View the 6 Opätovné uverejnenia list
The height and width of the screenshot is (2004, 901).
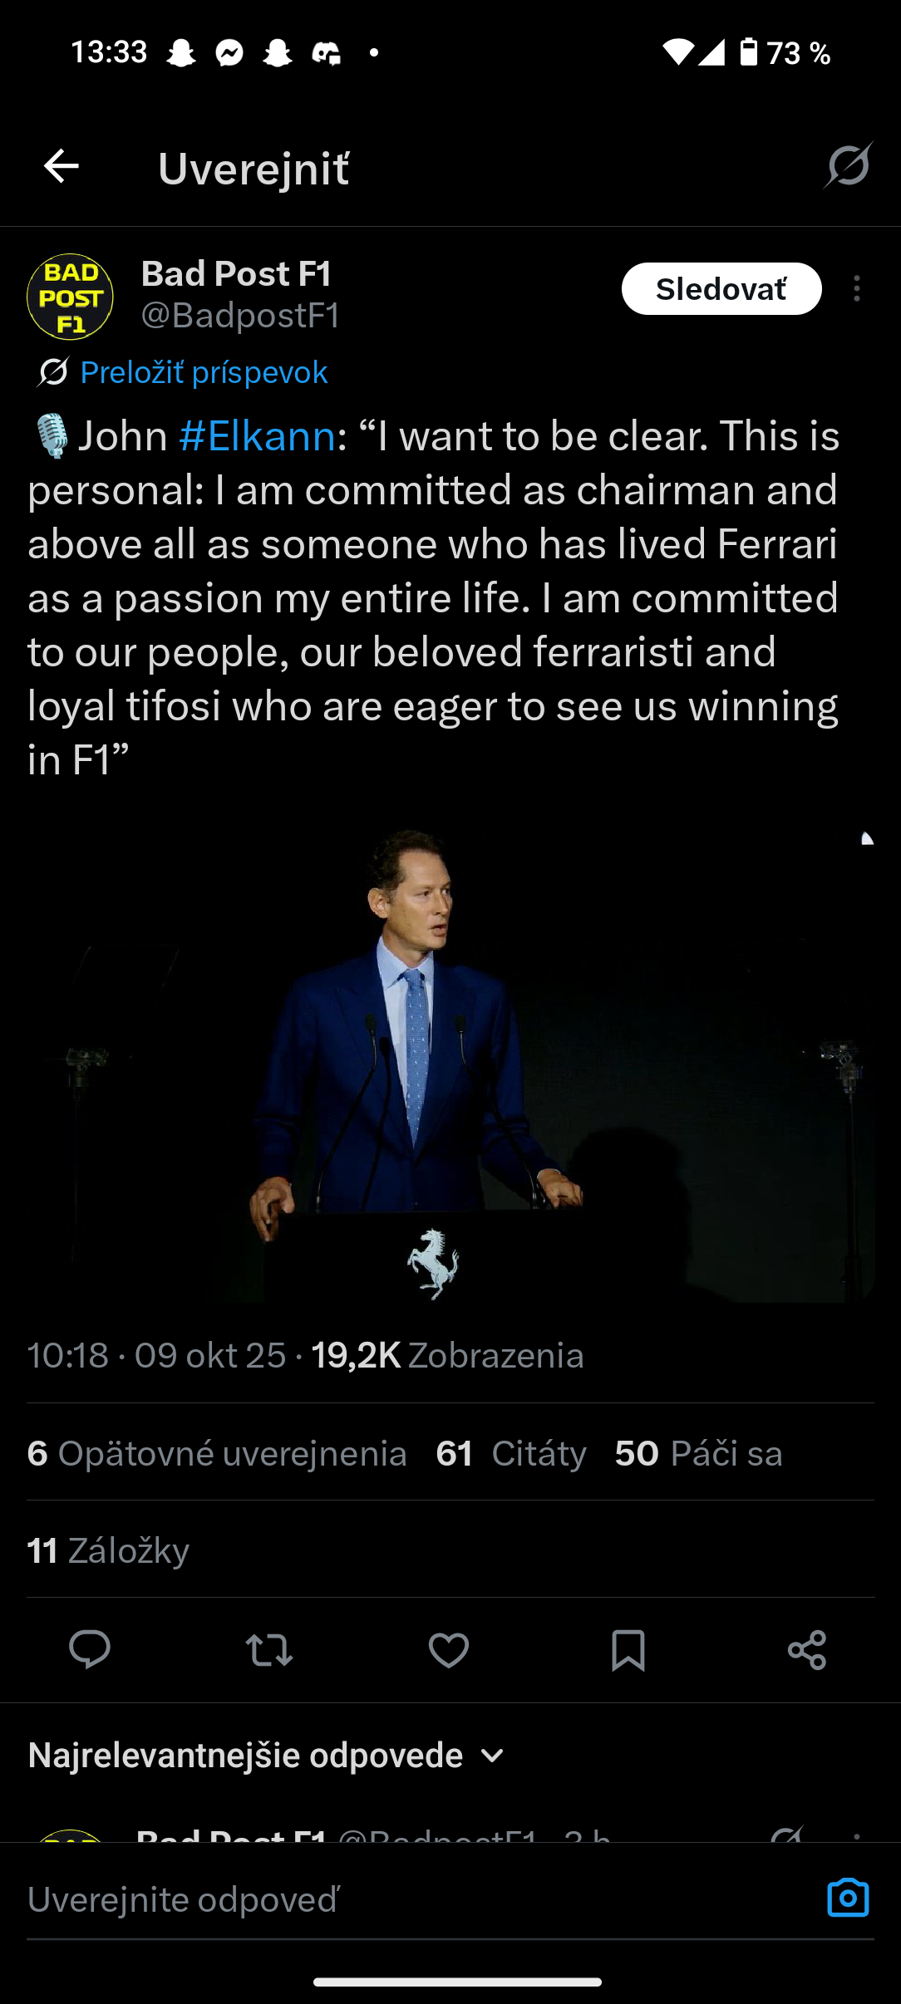coord(217,1454)
